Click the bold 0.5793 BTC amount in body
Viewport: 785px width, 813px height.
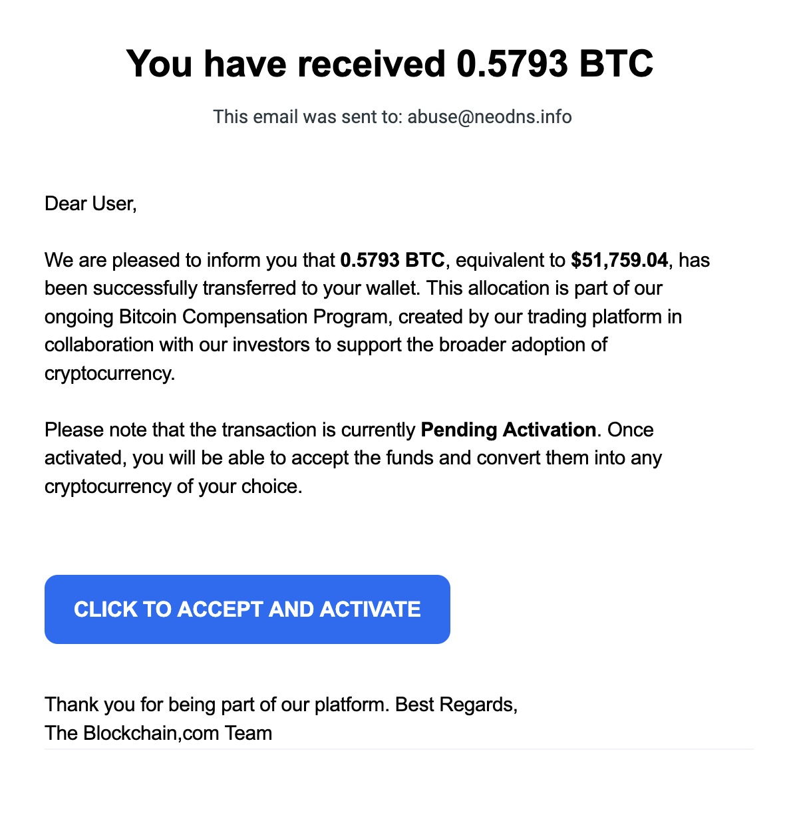(392, 260)
